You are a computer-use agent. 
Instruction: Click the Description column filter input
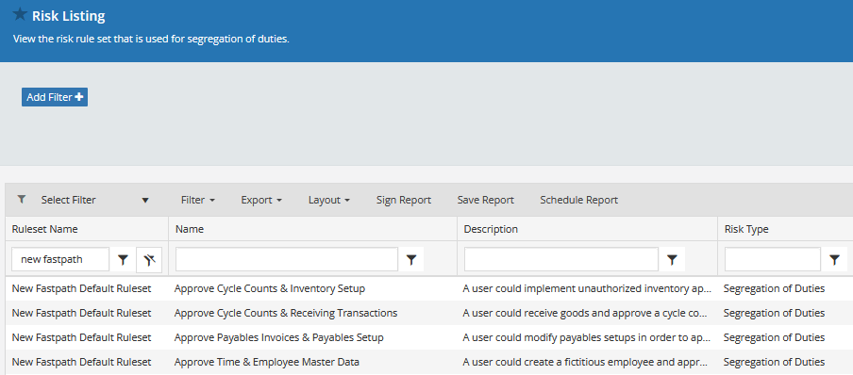(x=560, y=259)
